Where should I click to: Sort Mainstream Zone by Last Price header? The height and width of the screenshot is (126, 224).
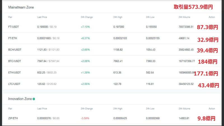[42, 17]
